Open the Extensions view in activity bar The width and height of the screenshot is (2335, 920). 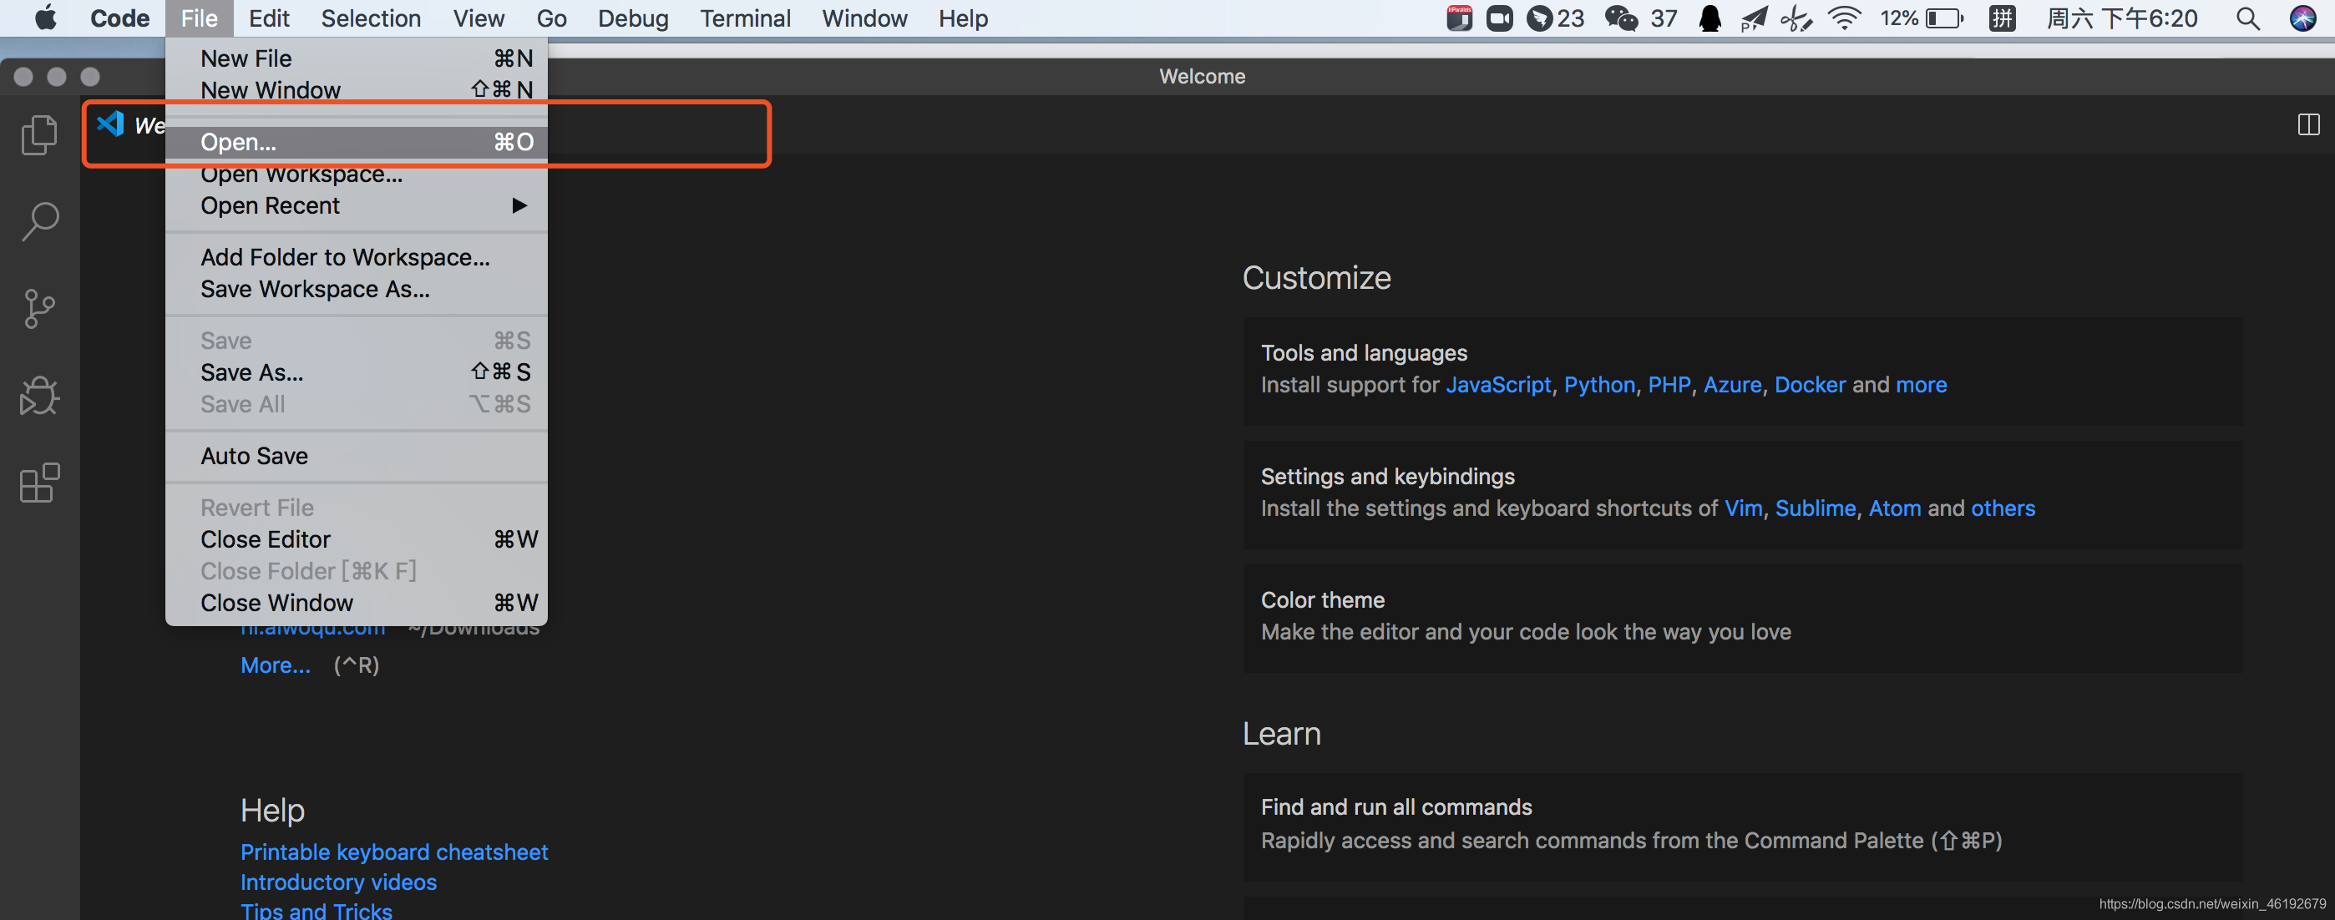tap(39, 483)
